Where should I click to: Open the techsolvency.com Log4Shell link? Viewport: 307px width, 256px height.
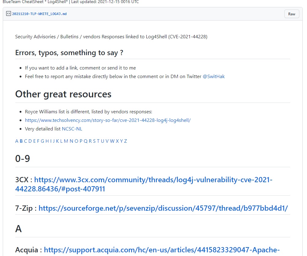pyautogui.click(x=108, y=120)
